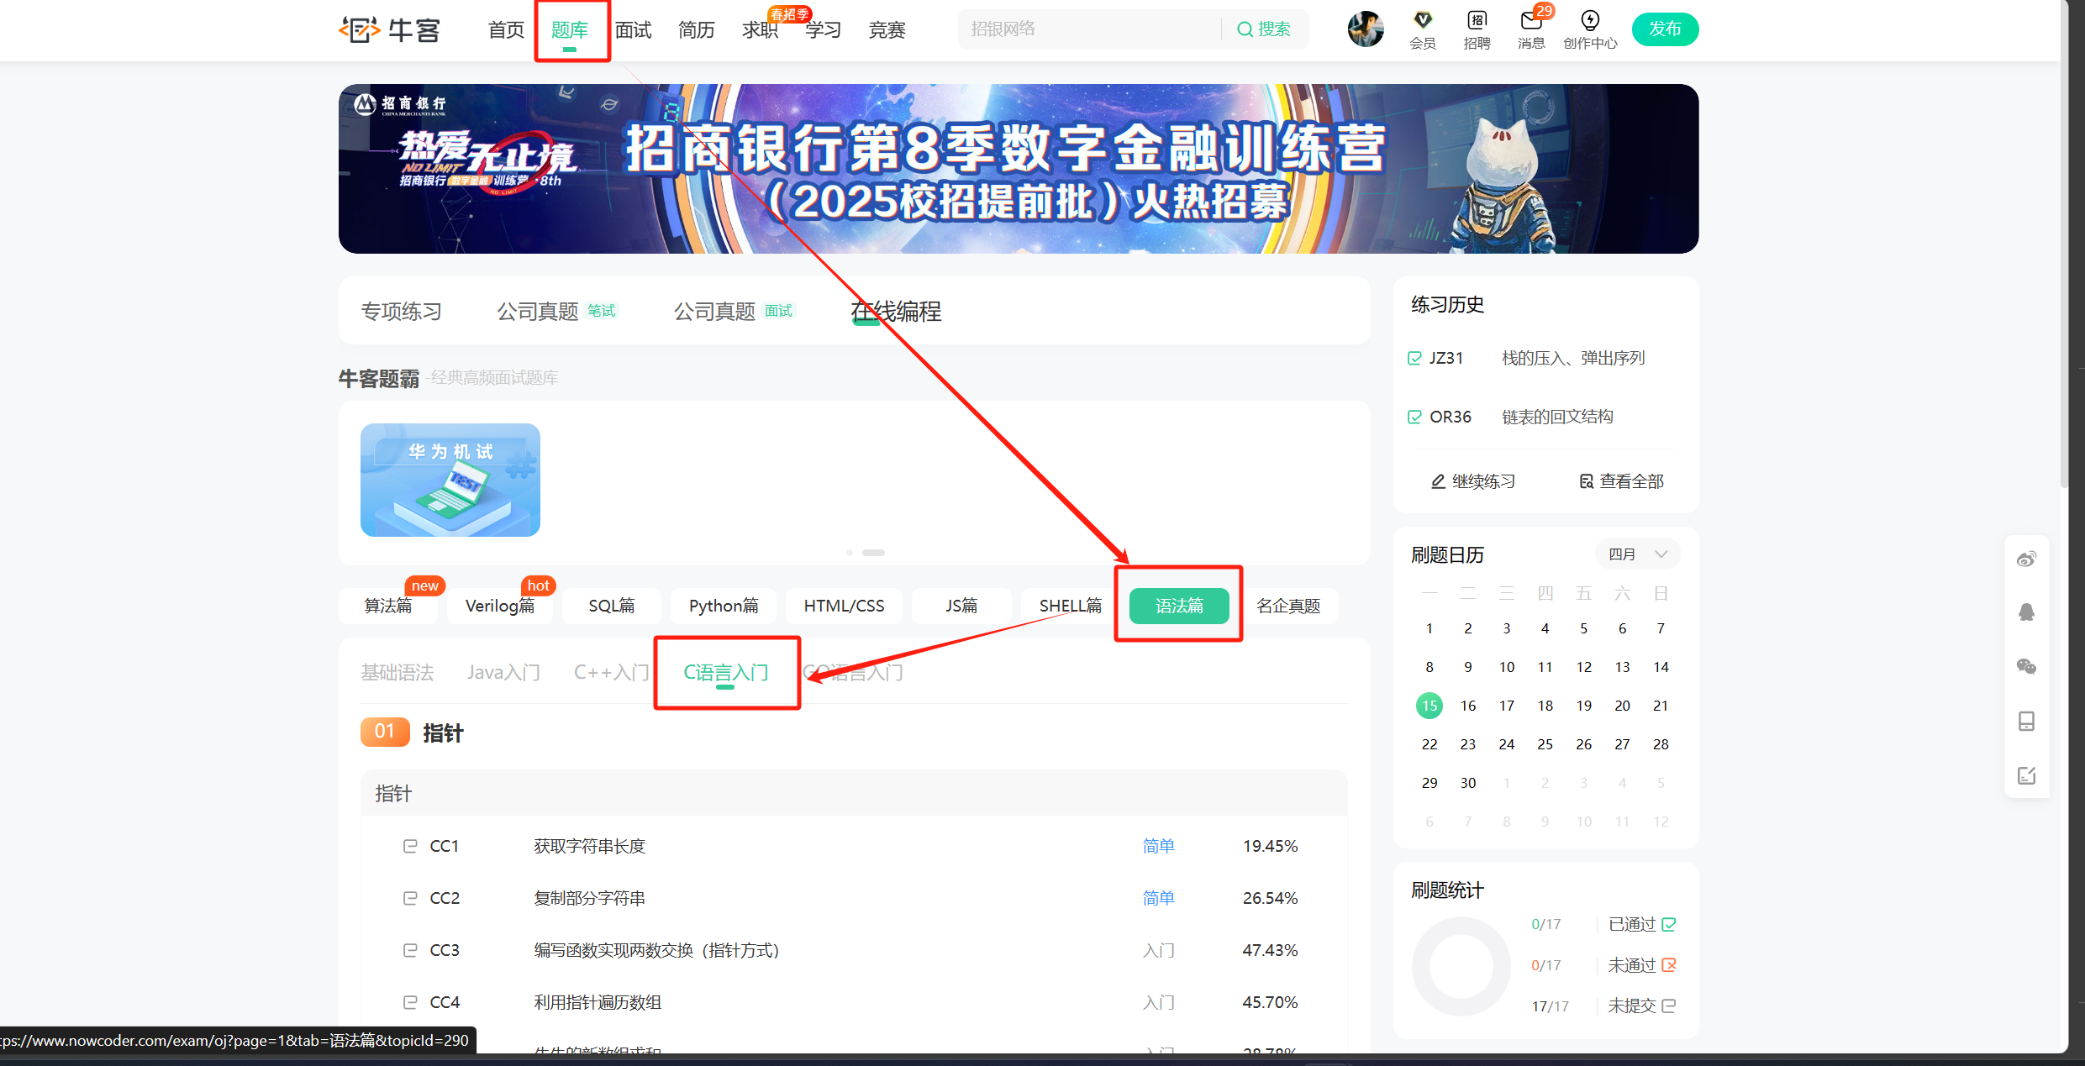Share via the Weibo sidebar icon

(2026, 559)
